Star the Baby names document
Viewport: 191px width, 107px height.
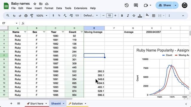pyautogui.click(x=35, y=4)
